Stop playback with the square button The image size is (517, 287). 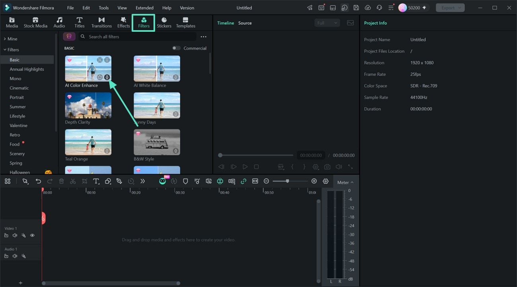coord(257,167)
